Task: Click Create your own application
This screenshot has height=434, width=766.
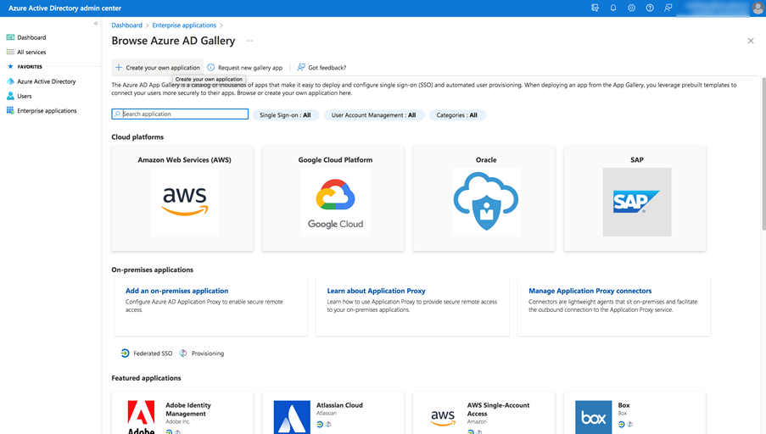Action: coord(157,68)
